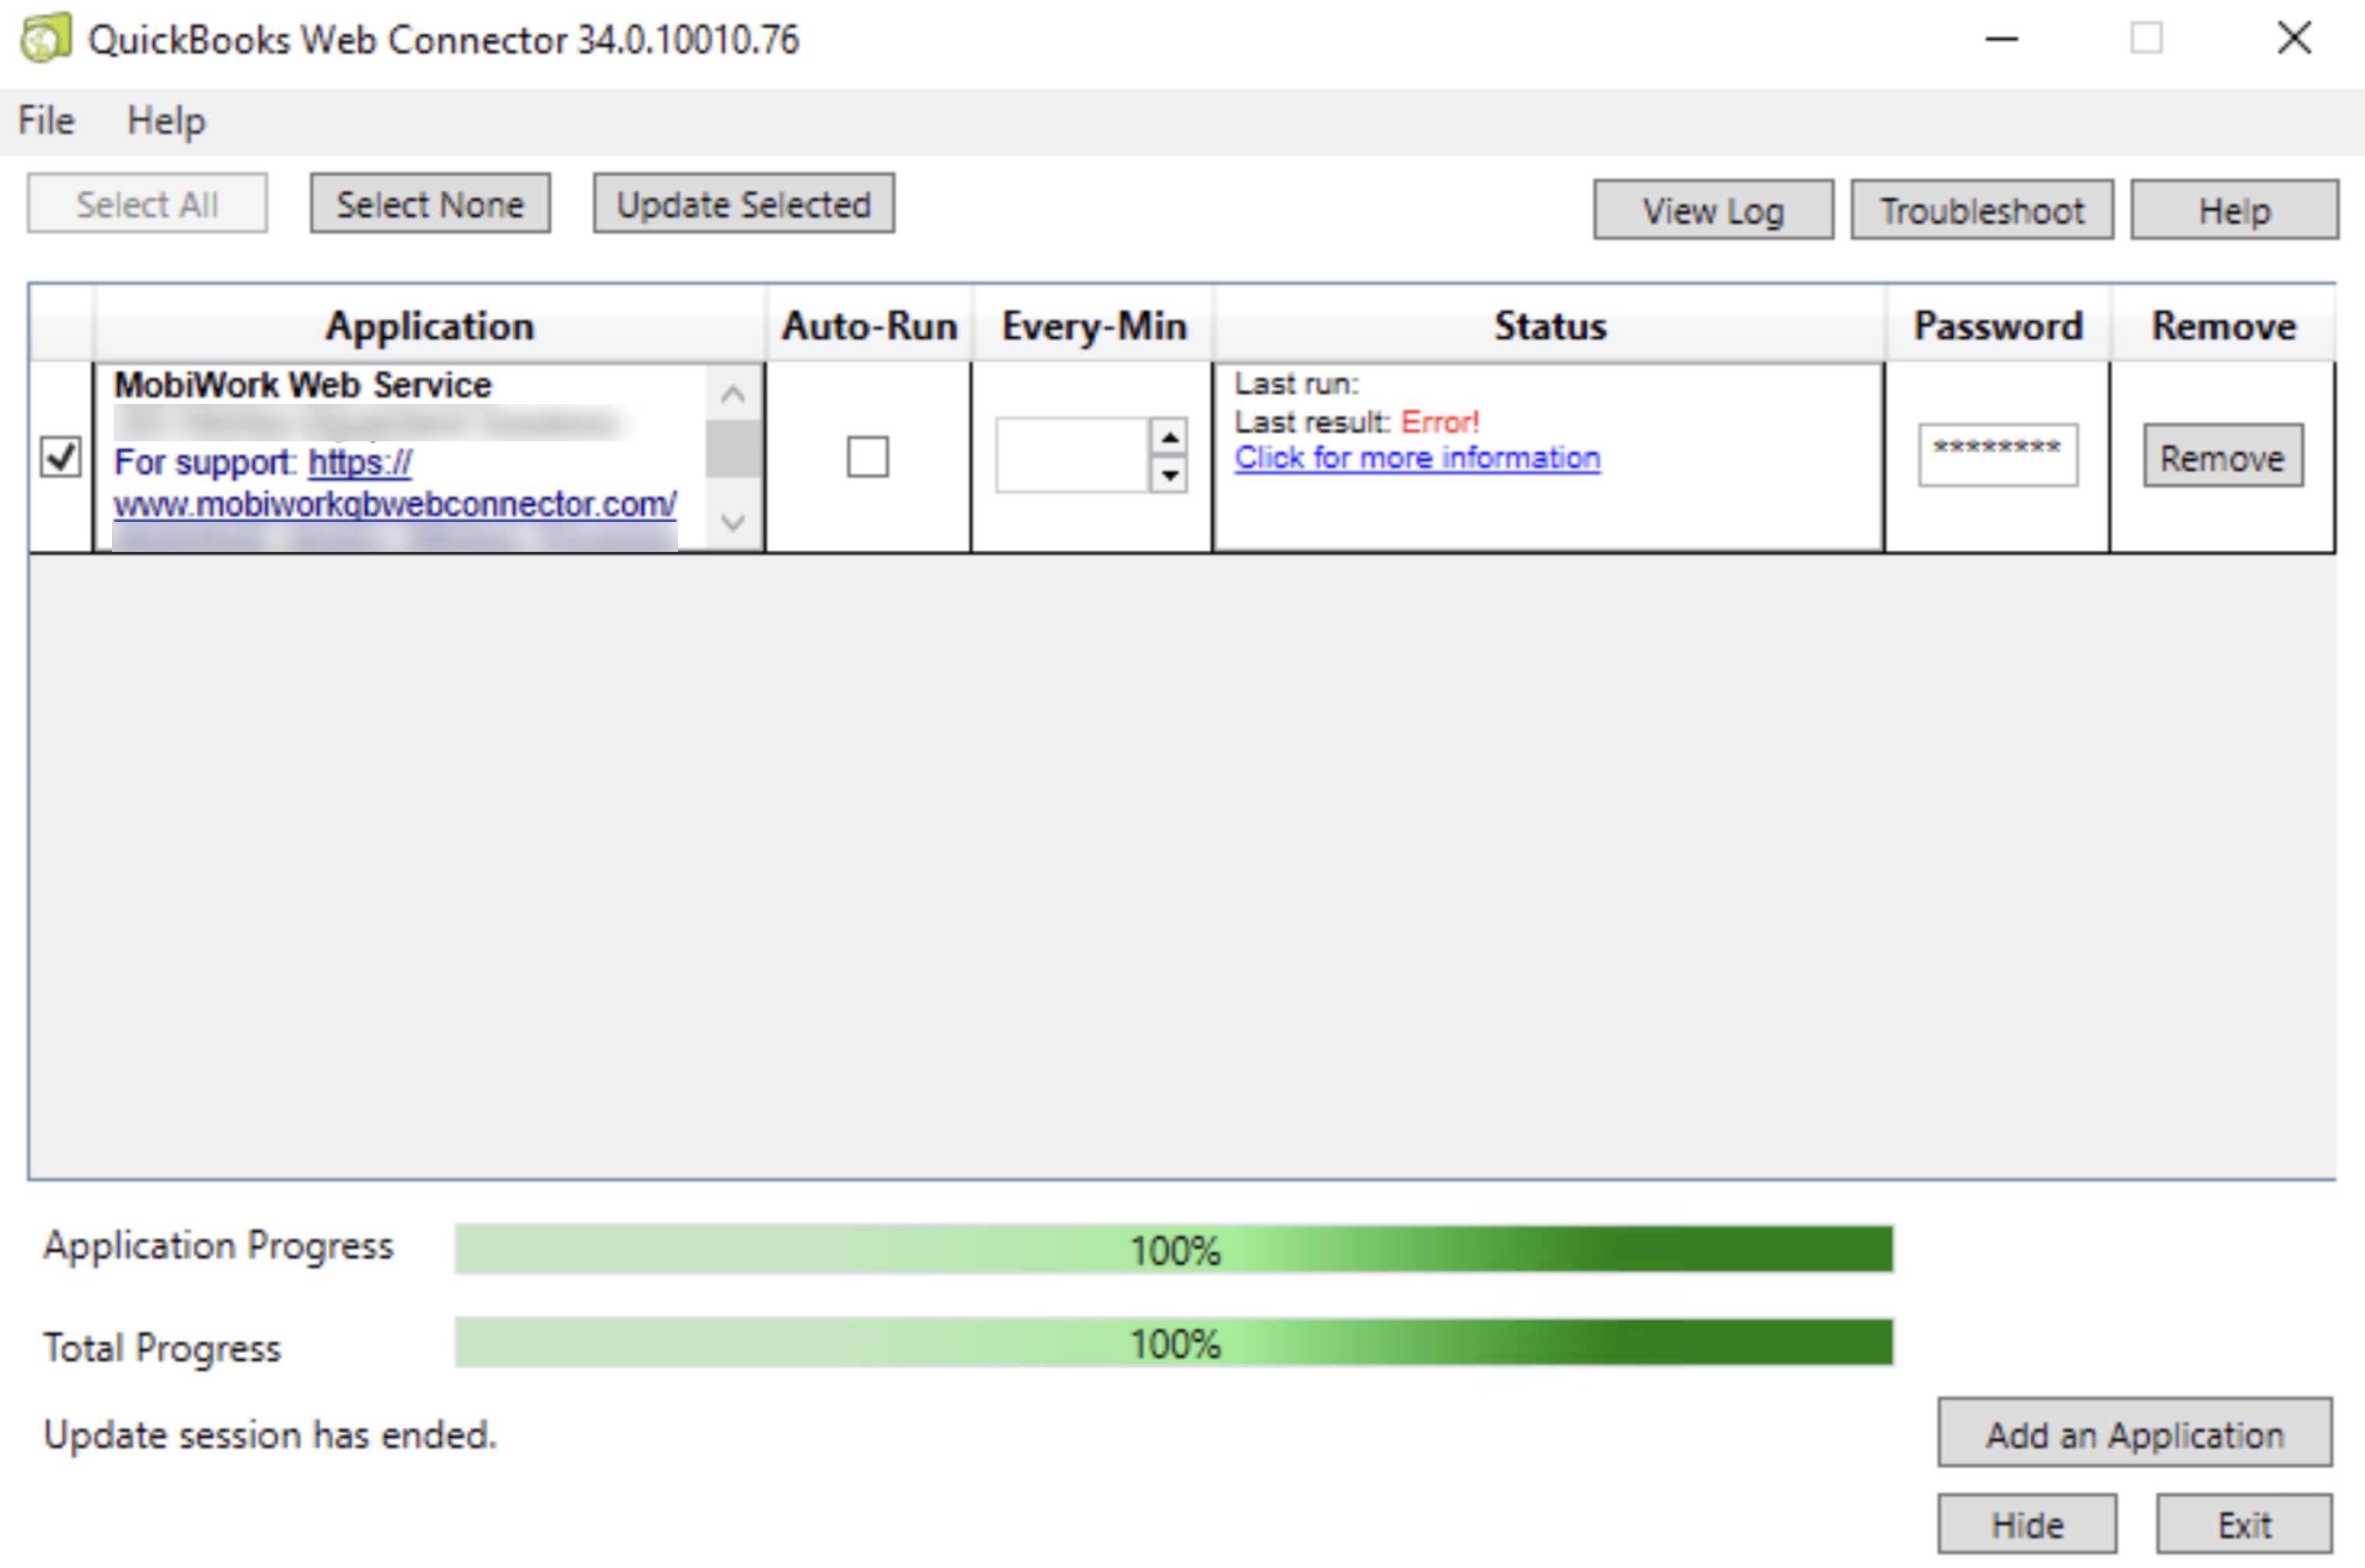Open the File menu
2365x1568 pixels.
46,121
